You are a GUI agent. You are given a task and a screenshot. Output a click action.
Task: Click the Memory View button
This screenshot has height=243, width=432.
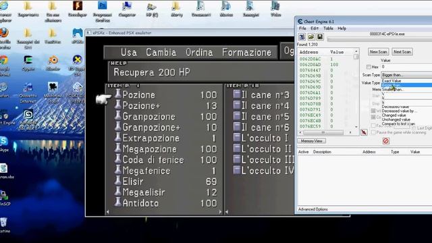[x=312, y=141]
